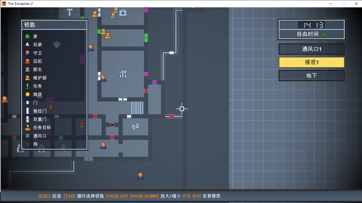Click the 放大/缩小 zoom hint text

click(171, 196)
